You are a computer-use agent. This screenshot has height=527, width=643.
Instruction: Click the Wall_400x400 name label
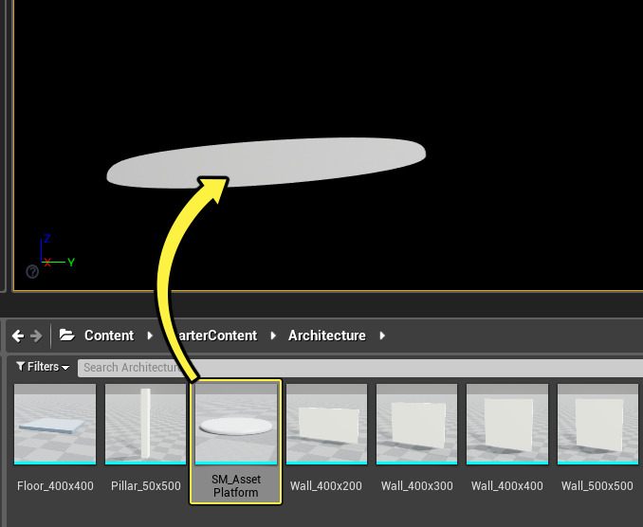(507, 486)
